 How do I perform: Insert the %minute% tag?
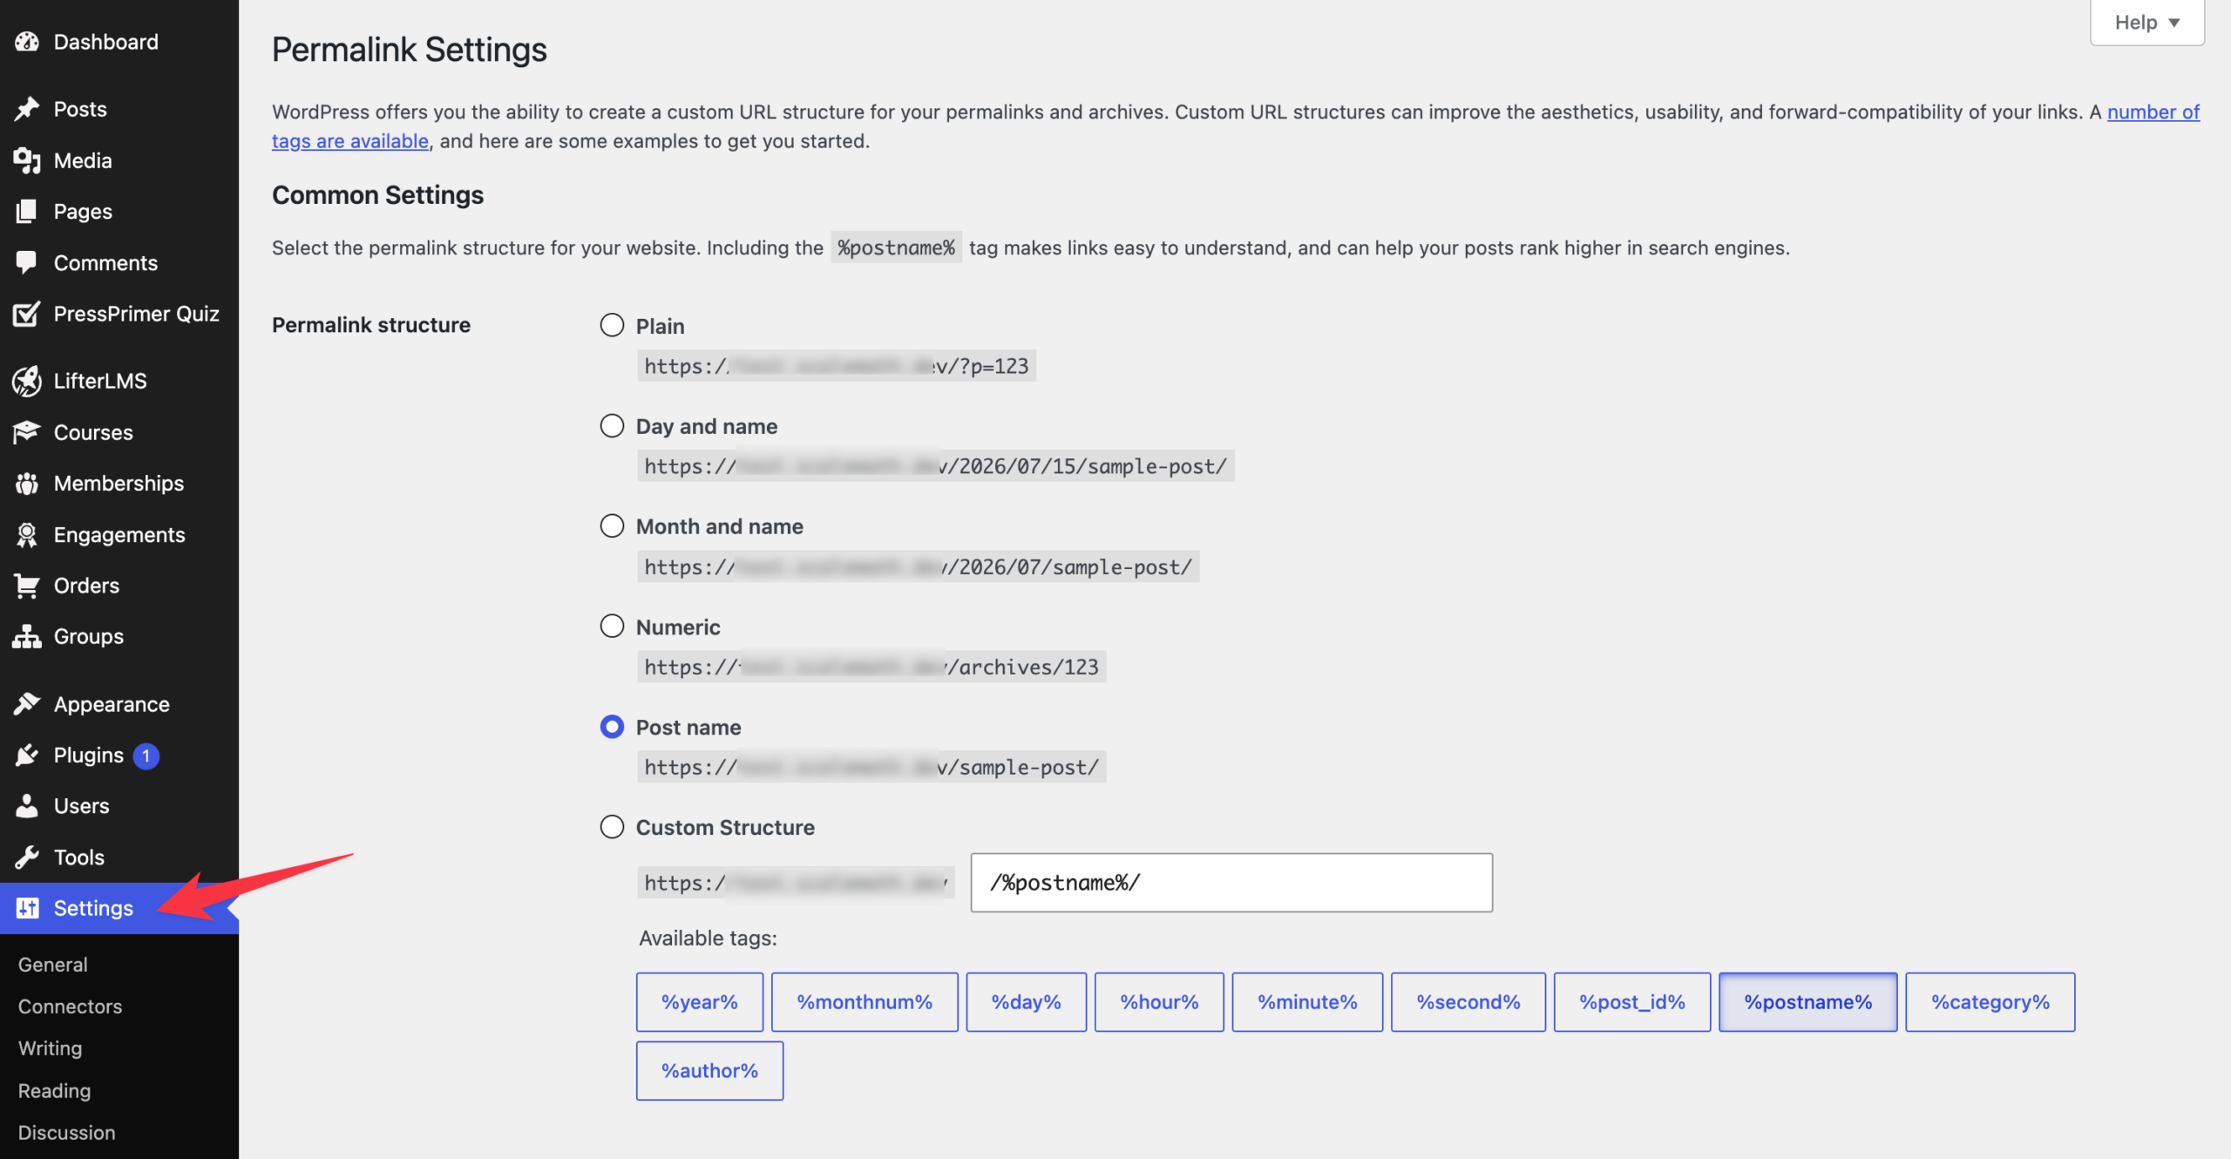1307,1002
